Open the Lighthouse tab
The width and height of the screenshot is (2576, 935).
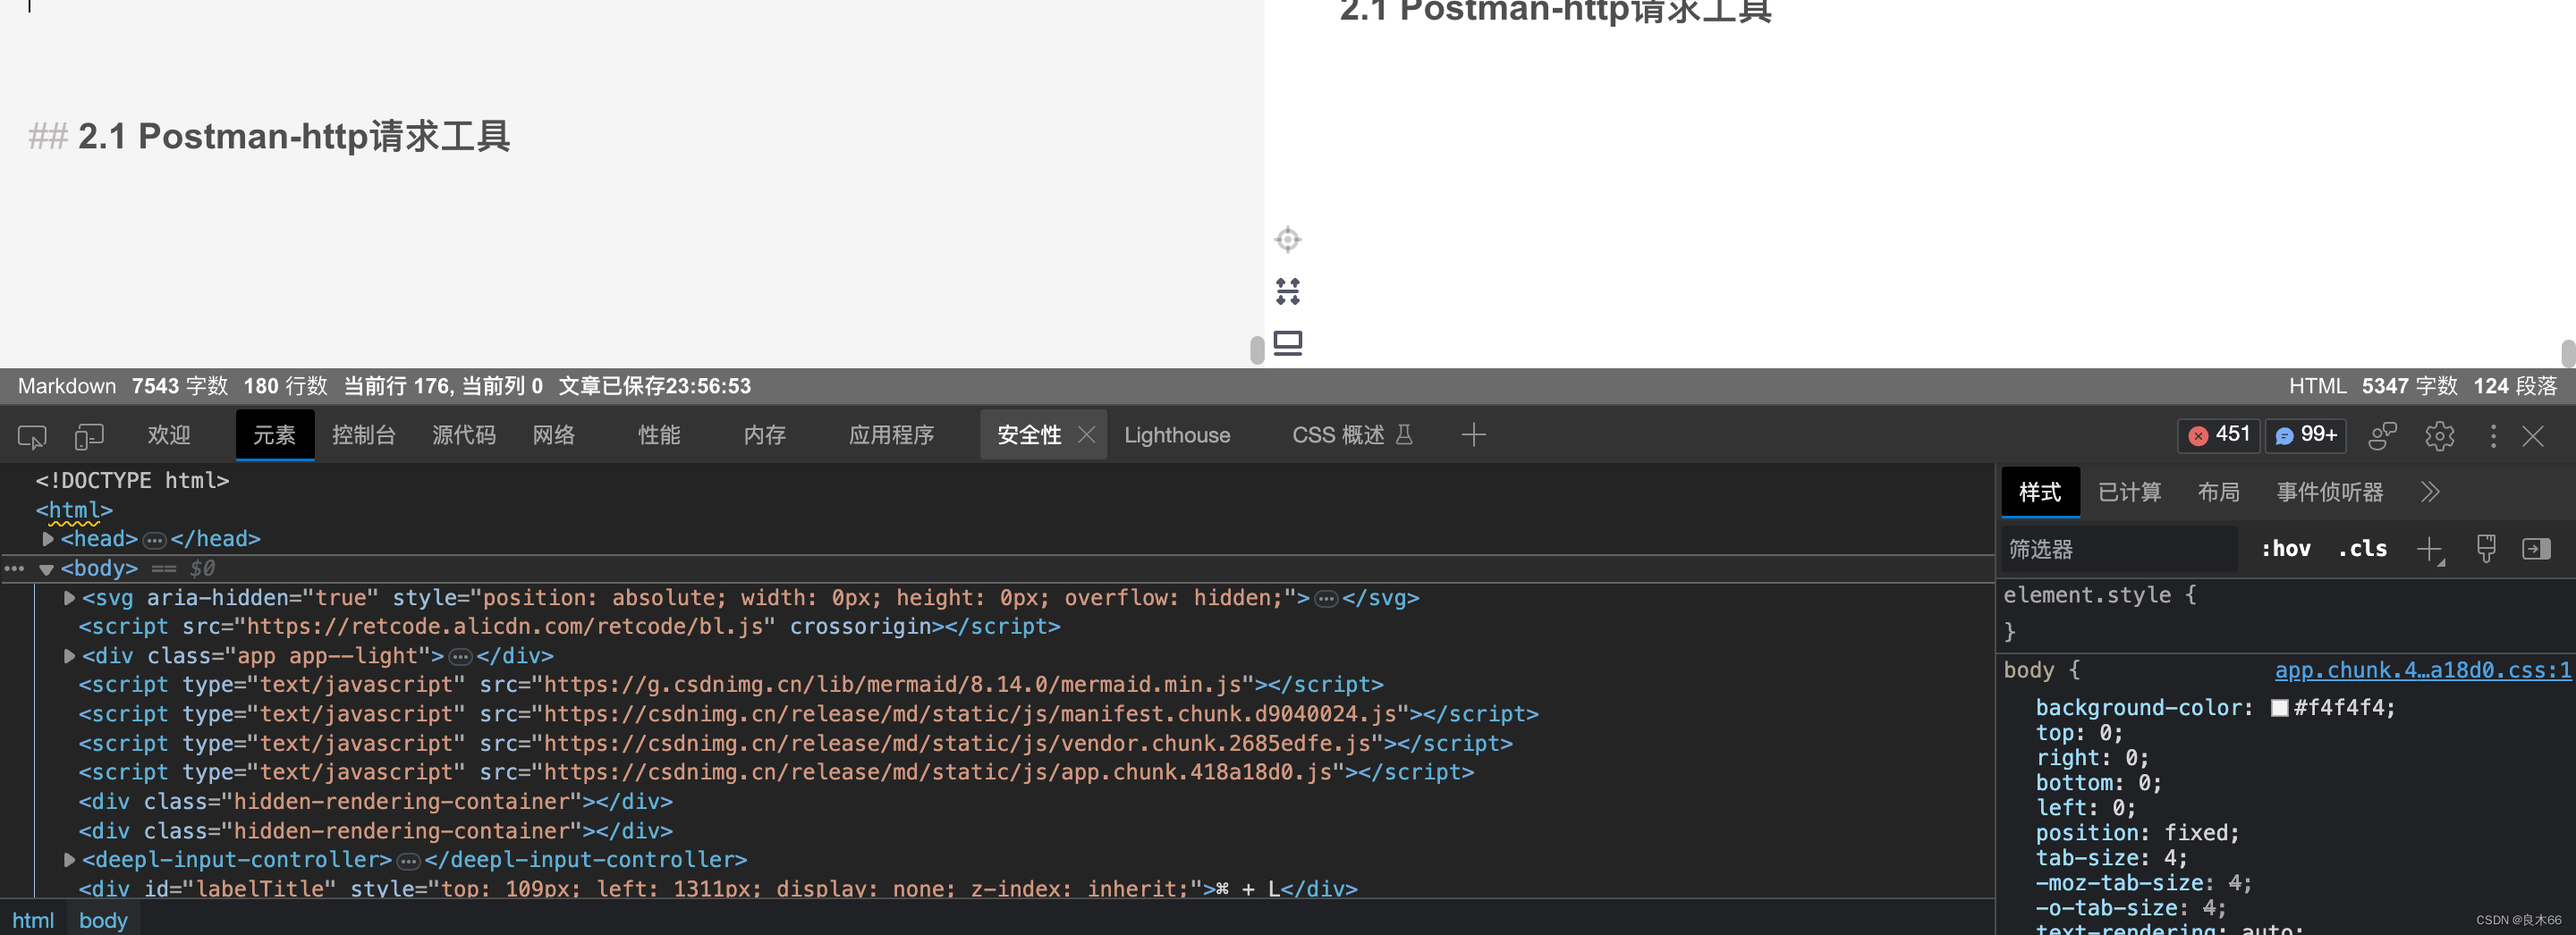(1177, 434)
